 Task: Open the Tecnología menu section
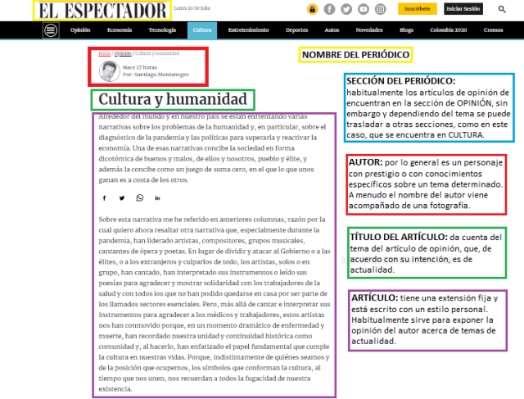[x=162, y=30]
